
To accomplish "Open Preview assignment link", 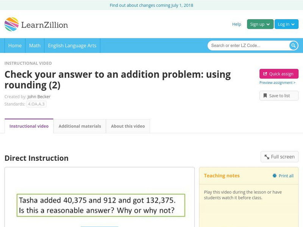I will [x=278, y=83].
